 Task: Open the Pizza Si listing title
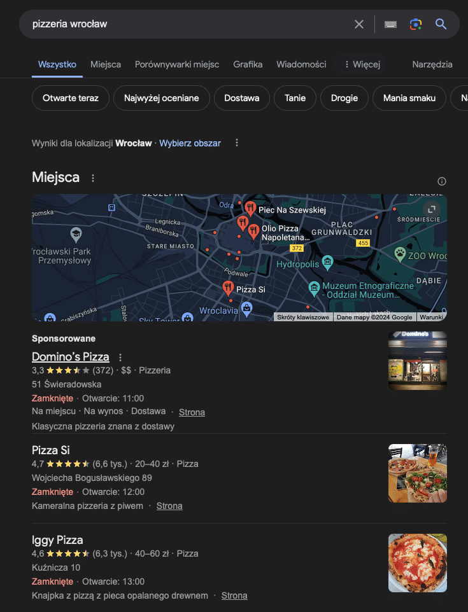(x=51, y=450)
